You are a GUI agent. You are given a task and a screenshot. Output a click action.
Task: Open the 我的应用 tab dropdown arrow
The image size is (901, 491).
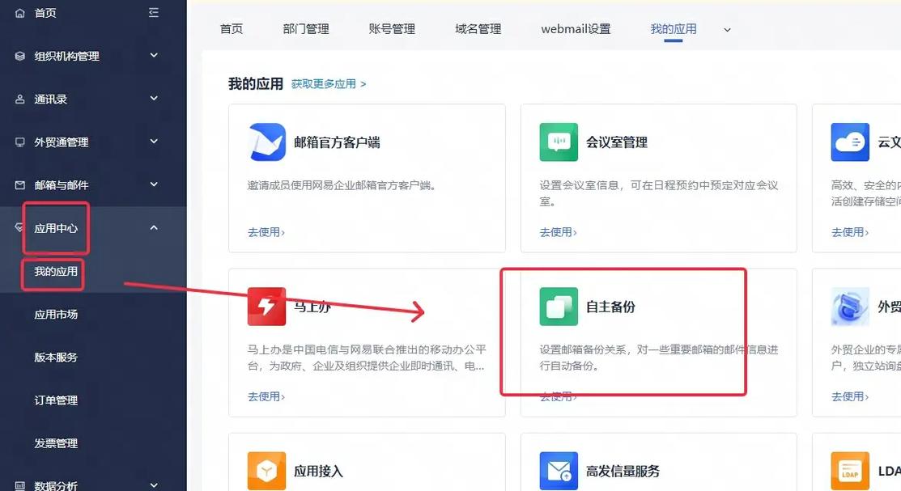point(726,28)
